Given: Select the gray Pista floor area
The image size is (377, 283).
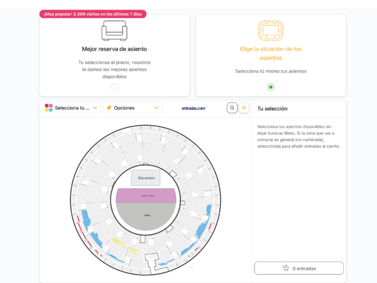Looking at the screenshot, I should (146, 216).
